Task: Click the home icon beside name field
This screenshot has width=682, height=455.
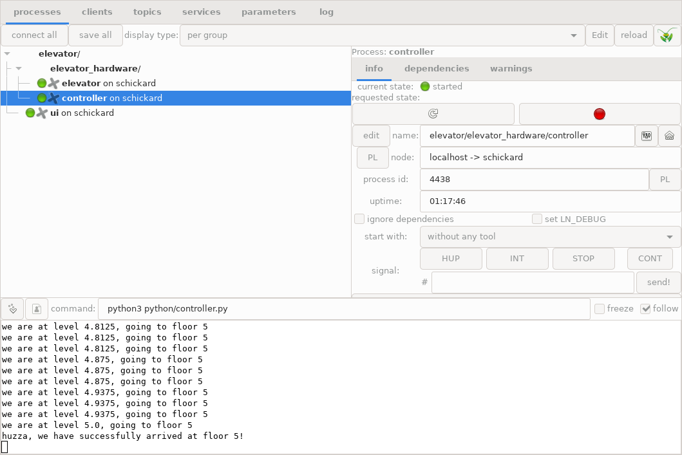Action: tap(669, 136)
